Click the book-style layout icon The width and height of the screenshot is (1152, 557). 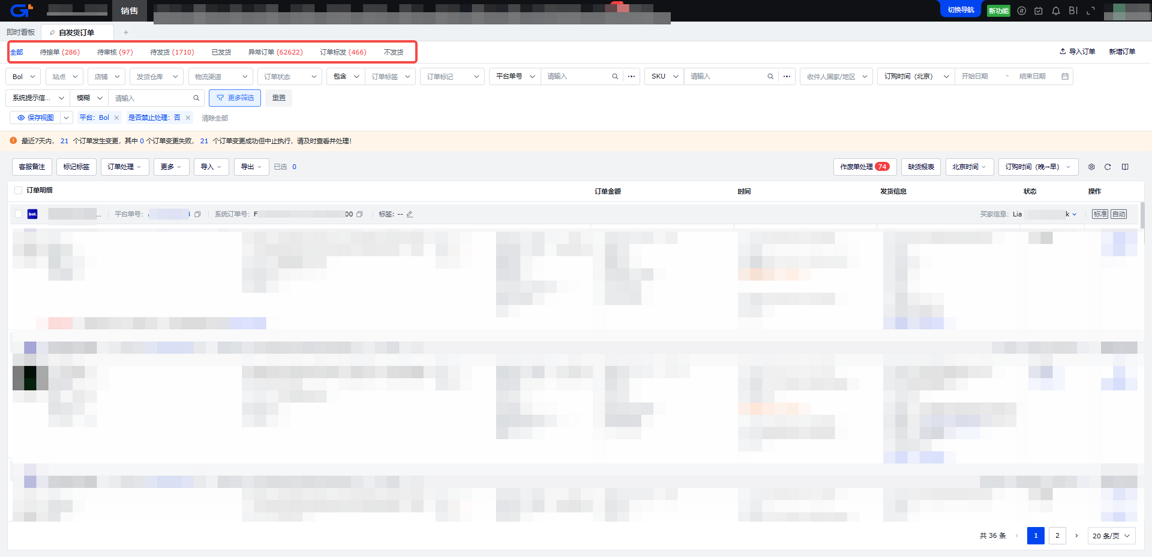(x=1125, y=167)
